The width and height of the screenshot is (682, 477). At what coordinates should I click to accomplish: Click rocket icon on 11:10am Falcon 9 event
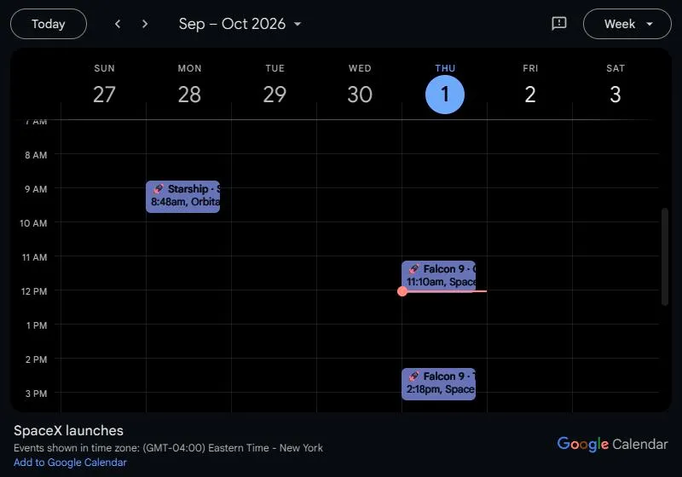[x=413, y=269]
